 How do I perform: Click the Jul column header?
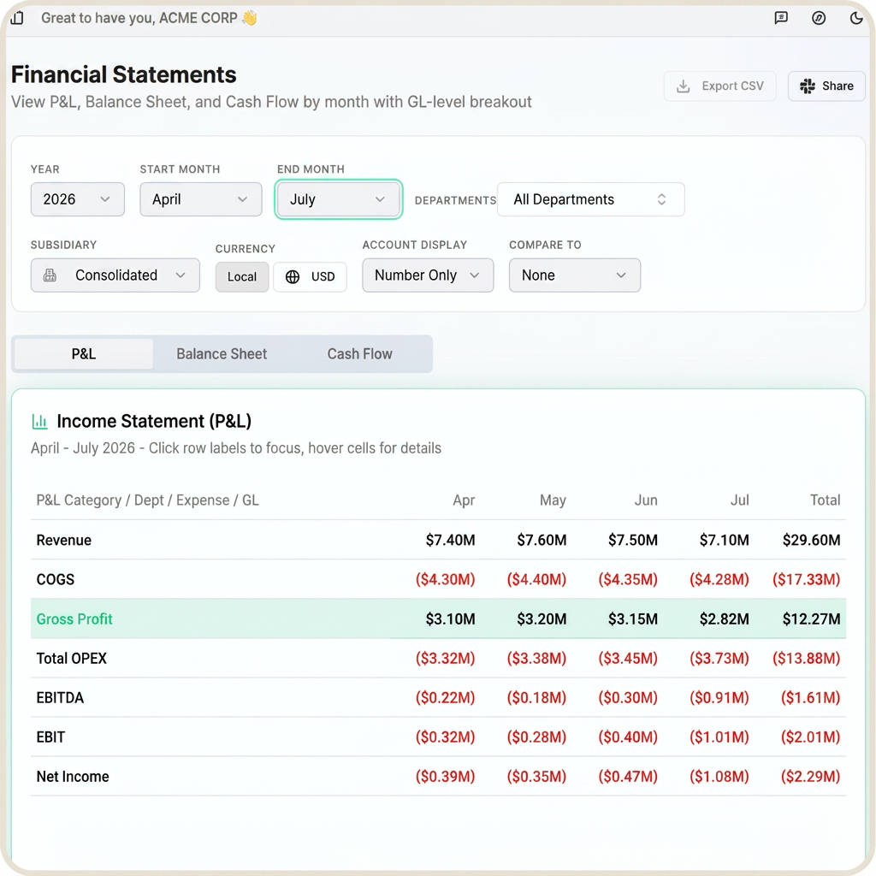[x=740, y=500]
